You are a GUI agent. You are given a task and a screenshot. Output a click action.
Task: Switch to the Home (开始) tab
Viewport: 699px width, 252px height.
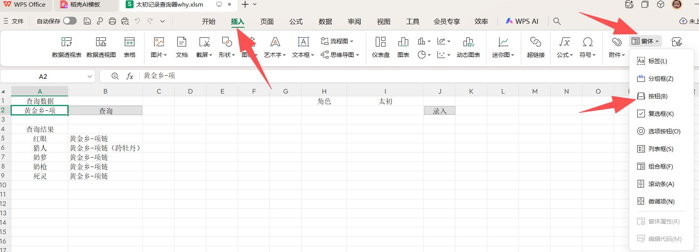[209, 21]
